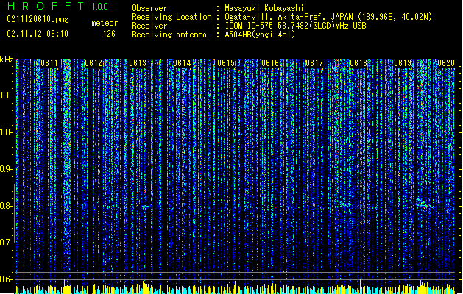Click the 0.9 kHz axis label

click(7, 169)
